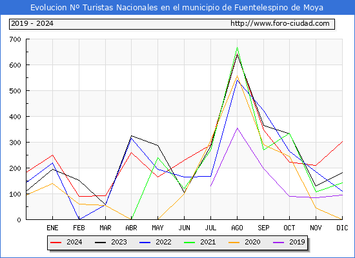Click the blue 2022 legend color line
The image size is (355, 258).
point(145,243)
